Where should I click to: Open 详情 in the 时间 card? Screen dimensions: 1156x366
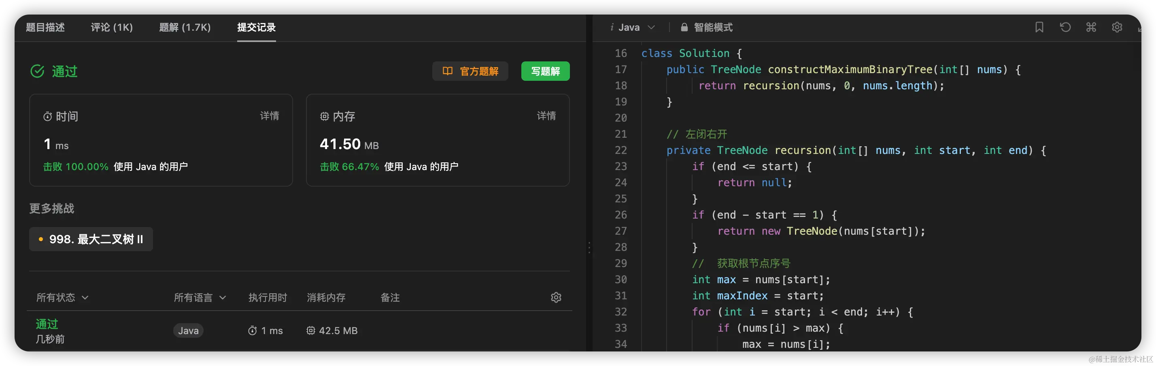[269, 116]
